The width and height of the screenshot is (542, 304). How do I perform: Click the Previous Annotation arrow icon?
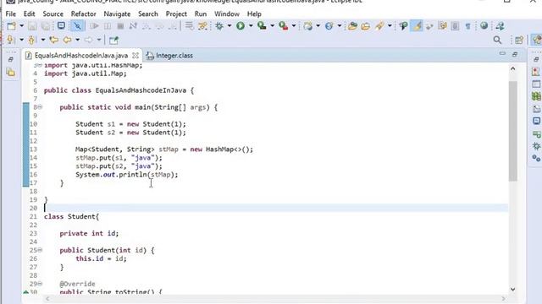click(x=32, y=40)
